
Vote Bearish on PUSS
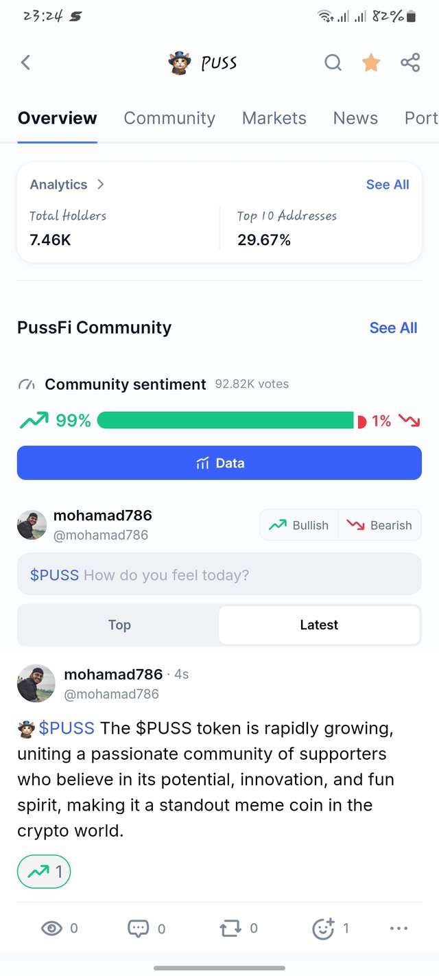click(x=379, y=525)
